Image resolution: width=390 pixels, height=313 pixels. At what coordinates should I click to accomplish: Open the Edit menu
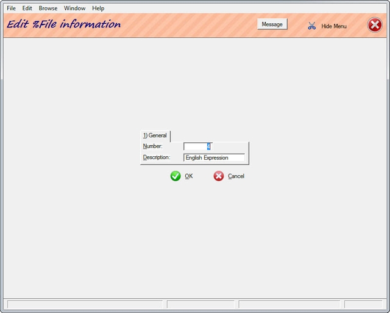point(27,8)
